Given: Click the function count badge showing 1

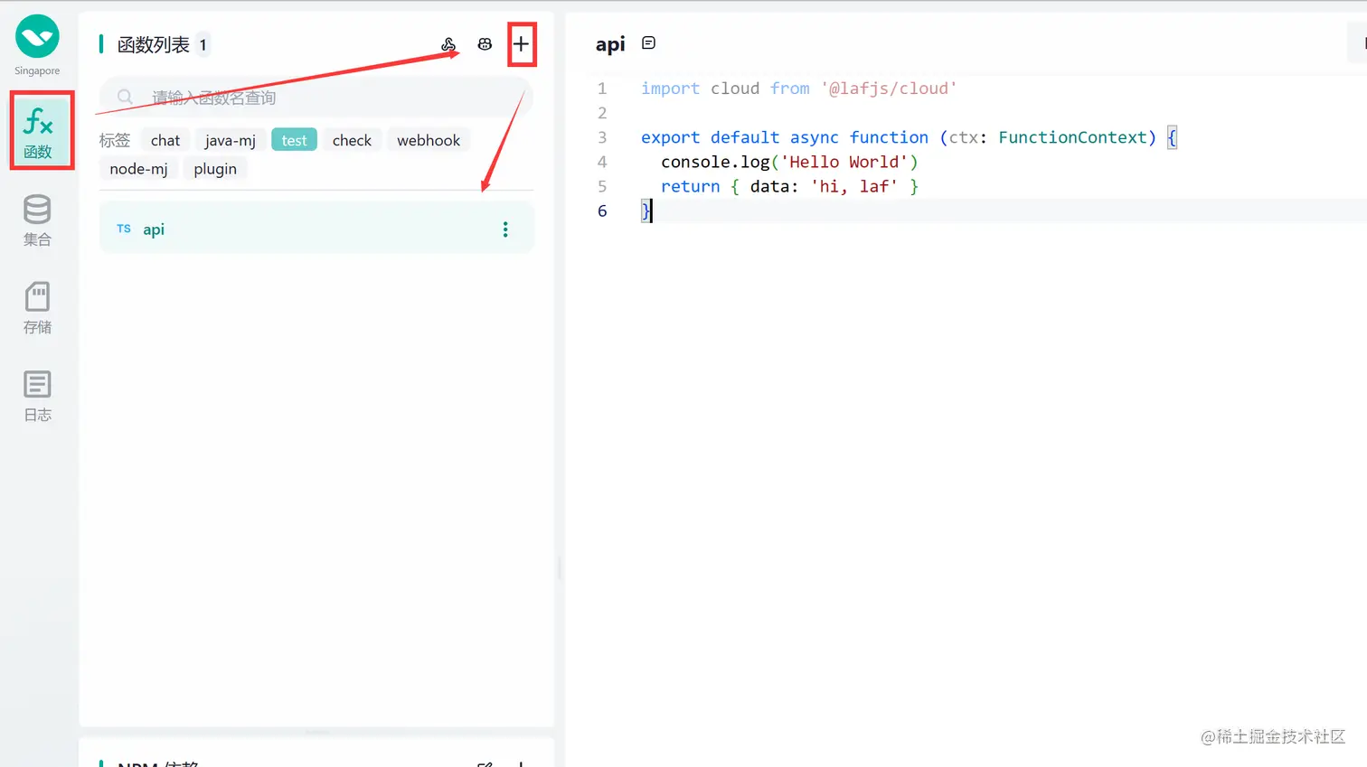Looking at the screenshot, I should [x=203, y=44].
